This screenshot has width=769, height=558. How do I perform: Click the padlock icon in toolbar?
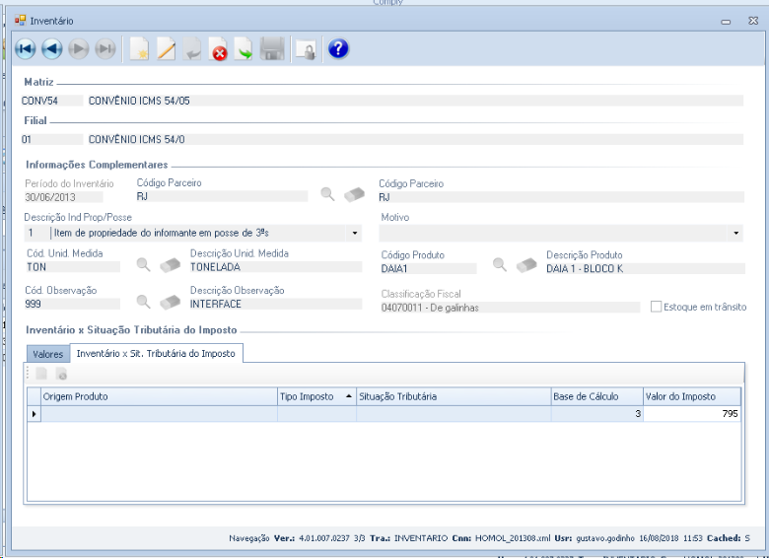[305, 49]
